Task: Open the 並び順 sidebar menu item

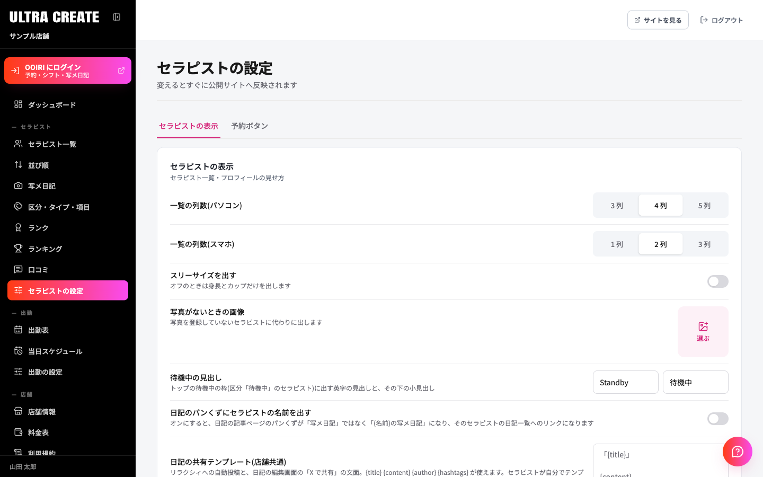Action: (x=68, y=165)
